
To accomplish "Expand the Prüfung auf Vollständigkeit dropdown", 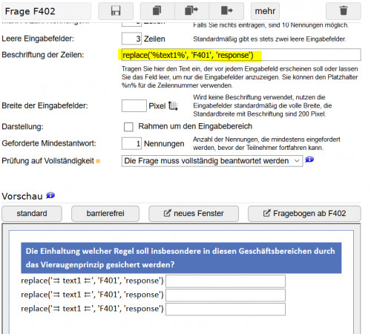I will pyautogui.click(x=212, y=161).
